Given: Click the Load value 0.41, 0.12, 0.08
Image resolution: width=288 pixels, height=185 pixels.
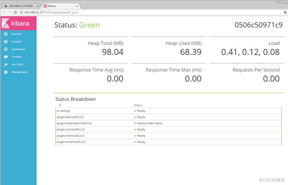Looking at the screenshot, I should point(250,52).
